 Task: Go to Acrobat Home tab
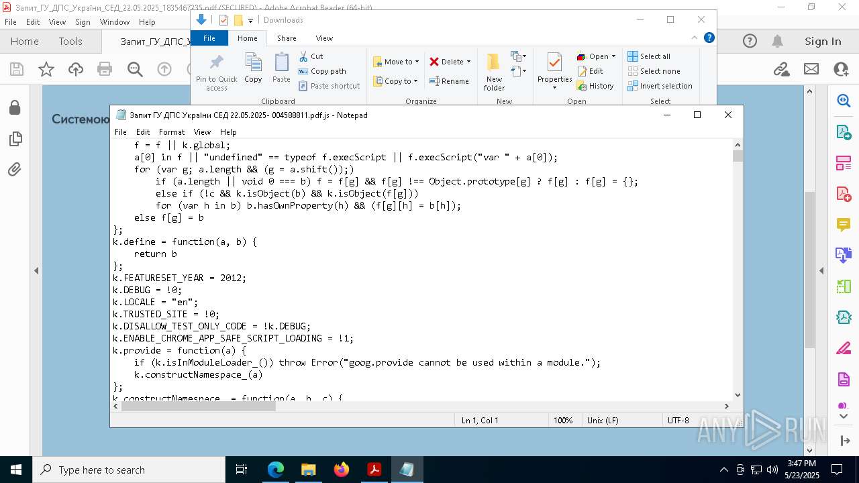(x=25, y=42)
